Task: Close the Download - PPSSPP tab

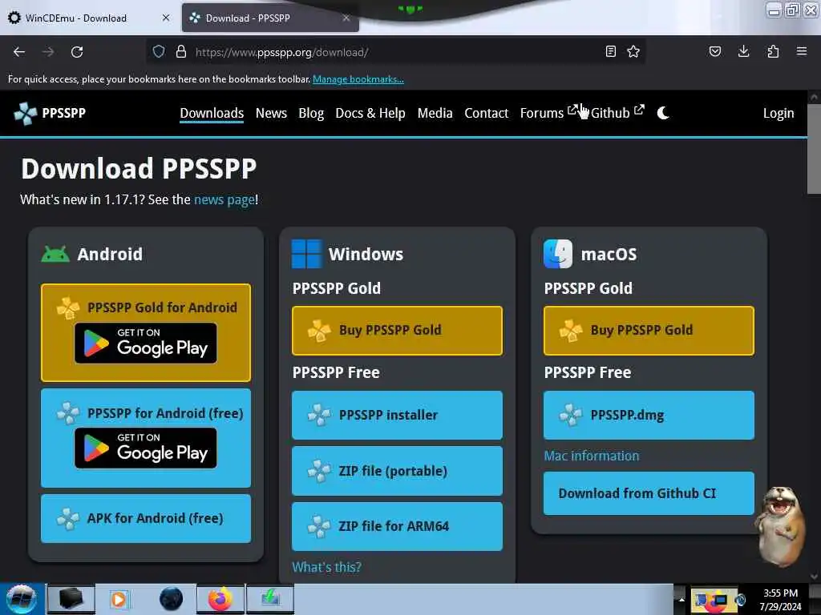Action: pyautogui.click(x=346, y=18)
